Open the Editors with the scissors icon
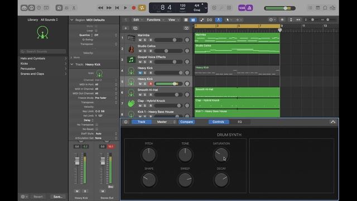The image size is (357, 201). (74, 8)
